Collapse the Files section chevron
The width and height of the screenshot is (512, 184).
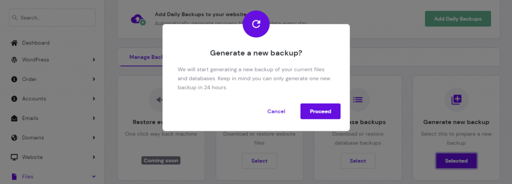click(93, 176)
